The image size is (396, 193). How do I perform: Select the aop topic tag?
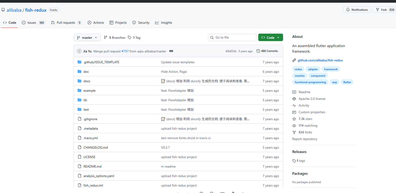[334, 82]
